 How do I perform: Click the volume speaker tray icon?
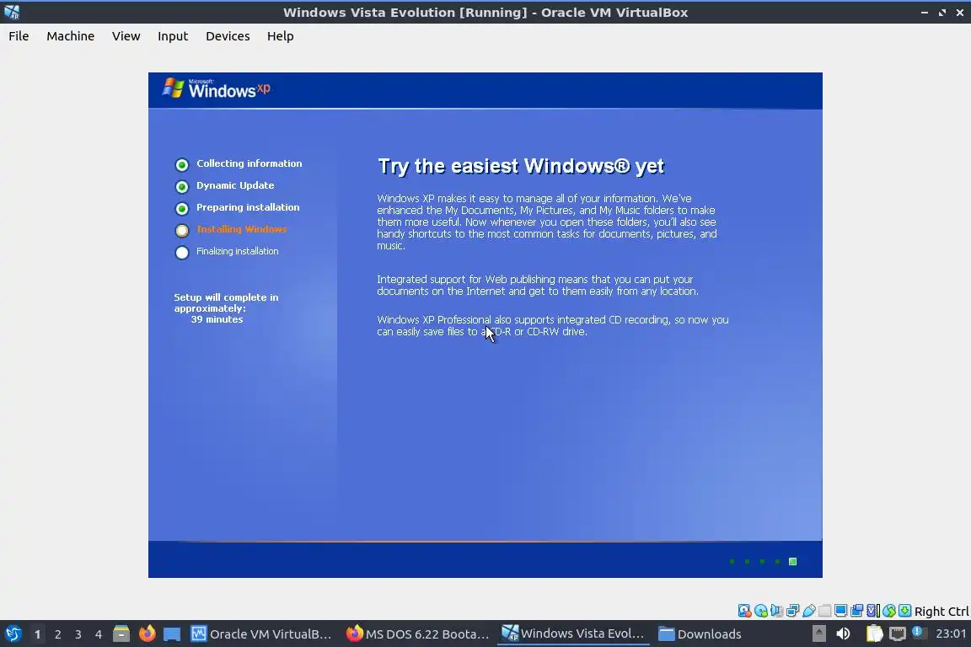pos(843,634)
